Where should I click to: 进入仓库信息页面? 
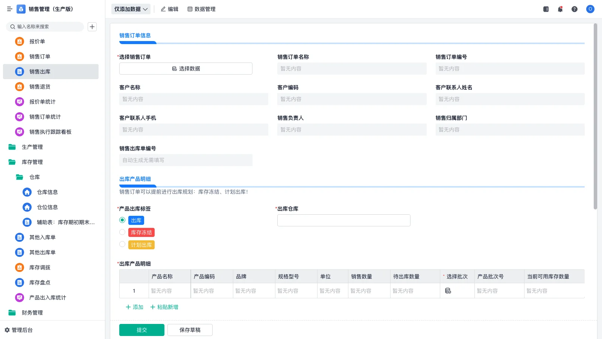(48, 192)
